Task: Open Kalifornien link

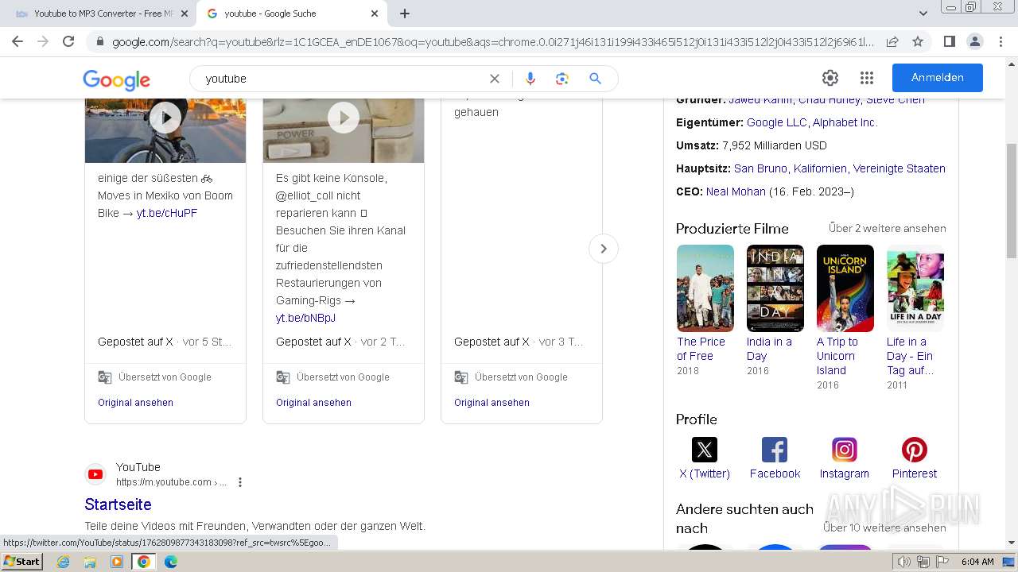Action: pos(820,168)
